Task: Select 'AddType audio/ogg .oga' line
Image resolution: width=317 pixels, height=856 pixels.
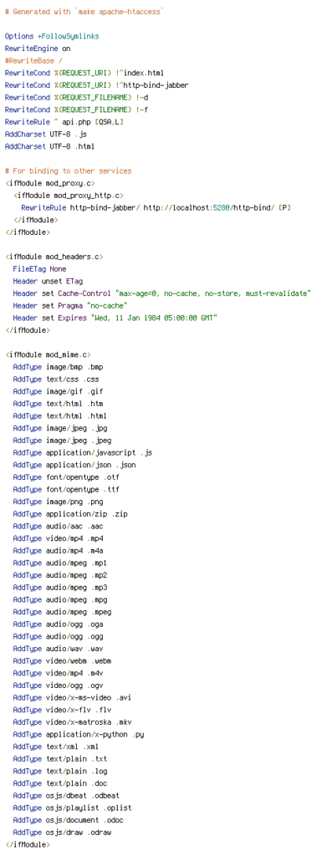Action: click(x=58, y=624)
